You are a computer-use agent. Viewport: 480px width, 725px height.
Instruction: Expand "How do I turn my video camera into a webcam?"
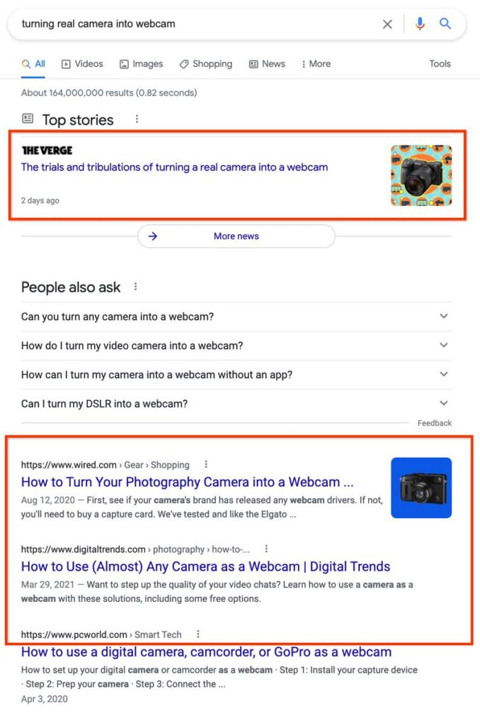coord(236,346)
